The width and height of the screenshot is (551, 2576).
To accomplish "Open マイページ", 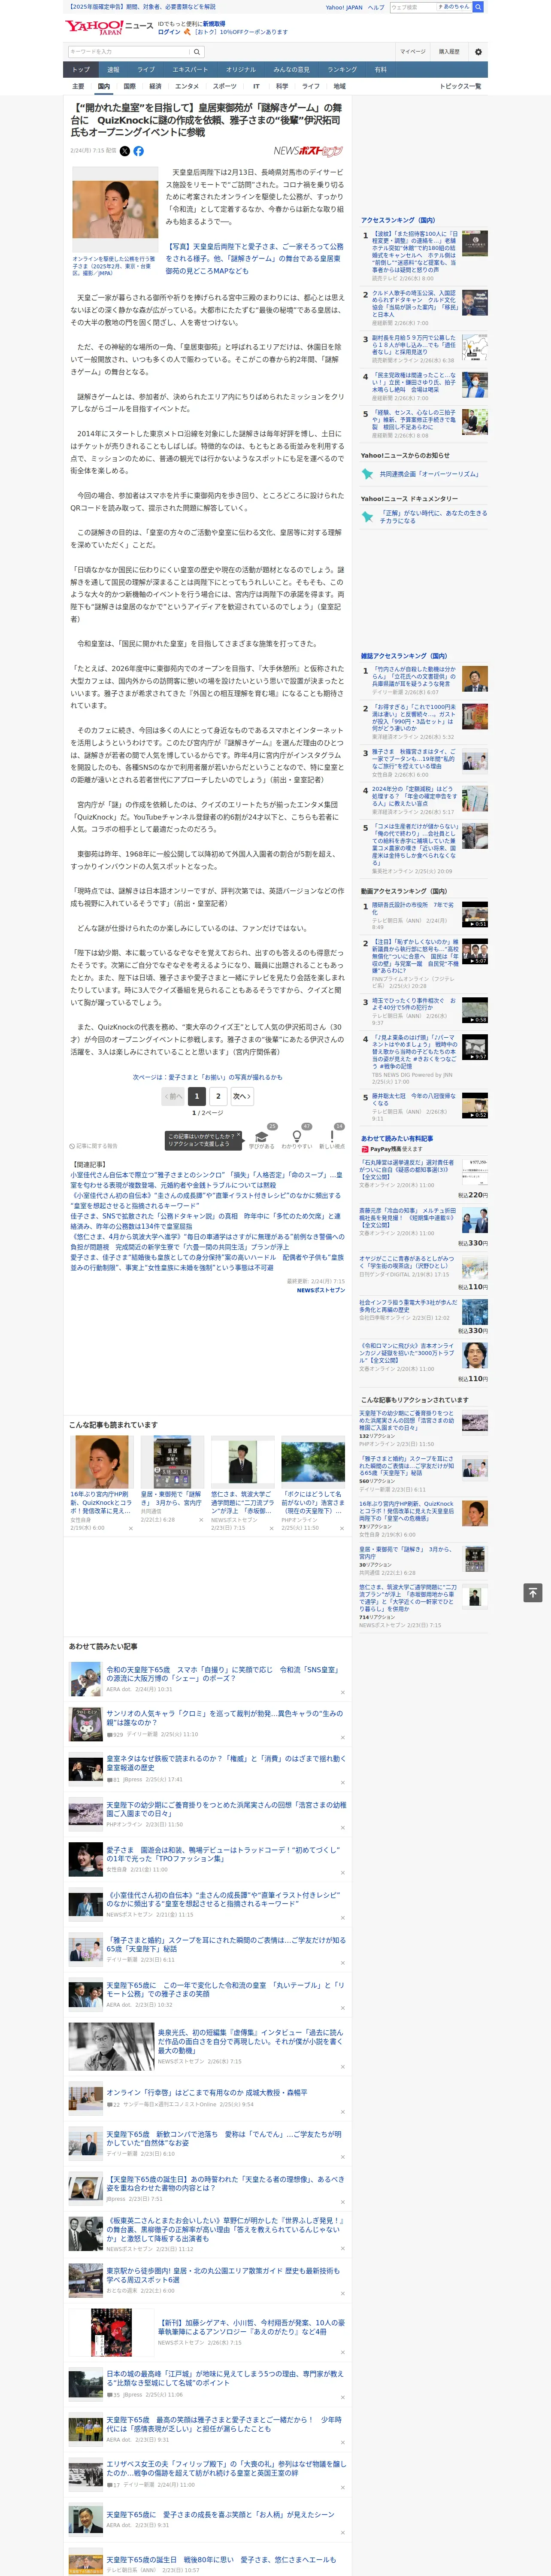I will pyautogui.click(x=413, y=52).
